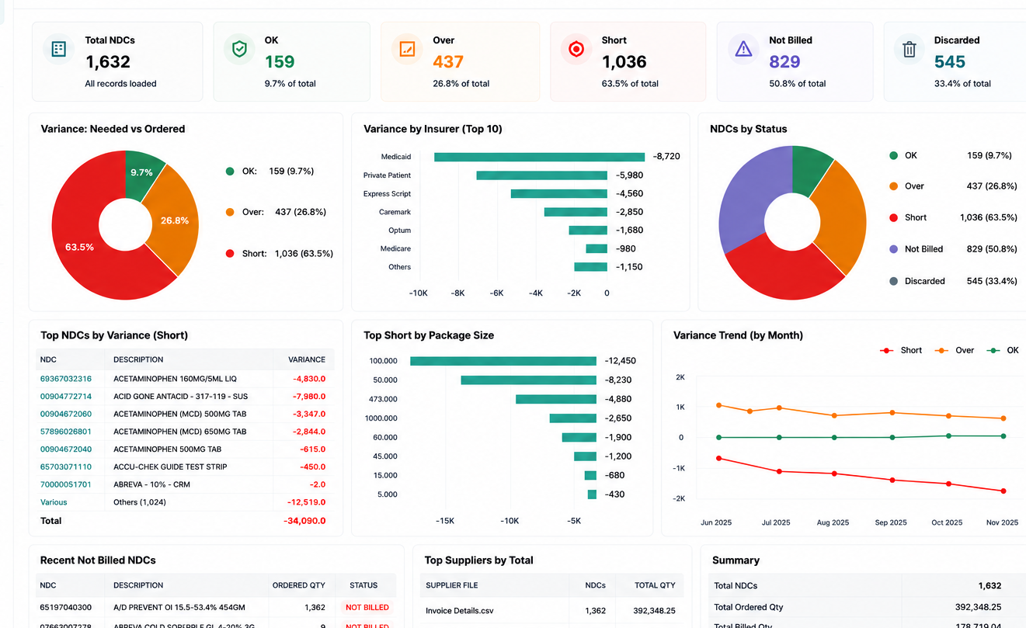1026x628 pixels.
Task: Click the green OK legend dot in Variance chart
Action: click(230, 172)
